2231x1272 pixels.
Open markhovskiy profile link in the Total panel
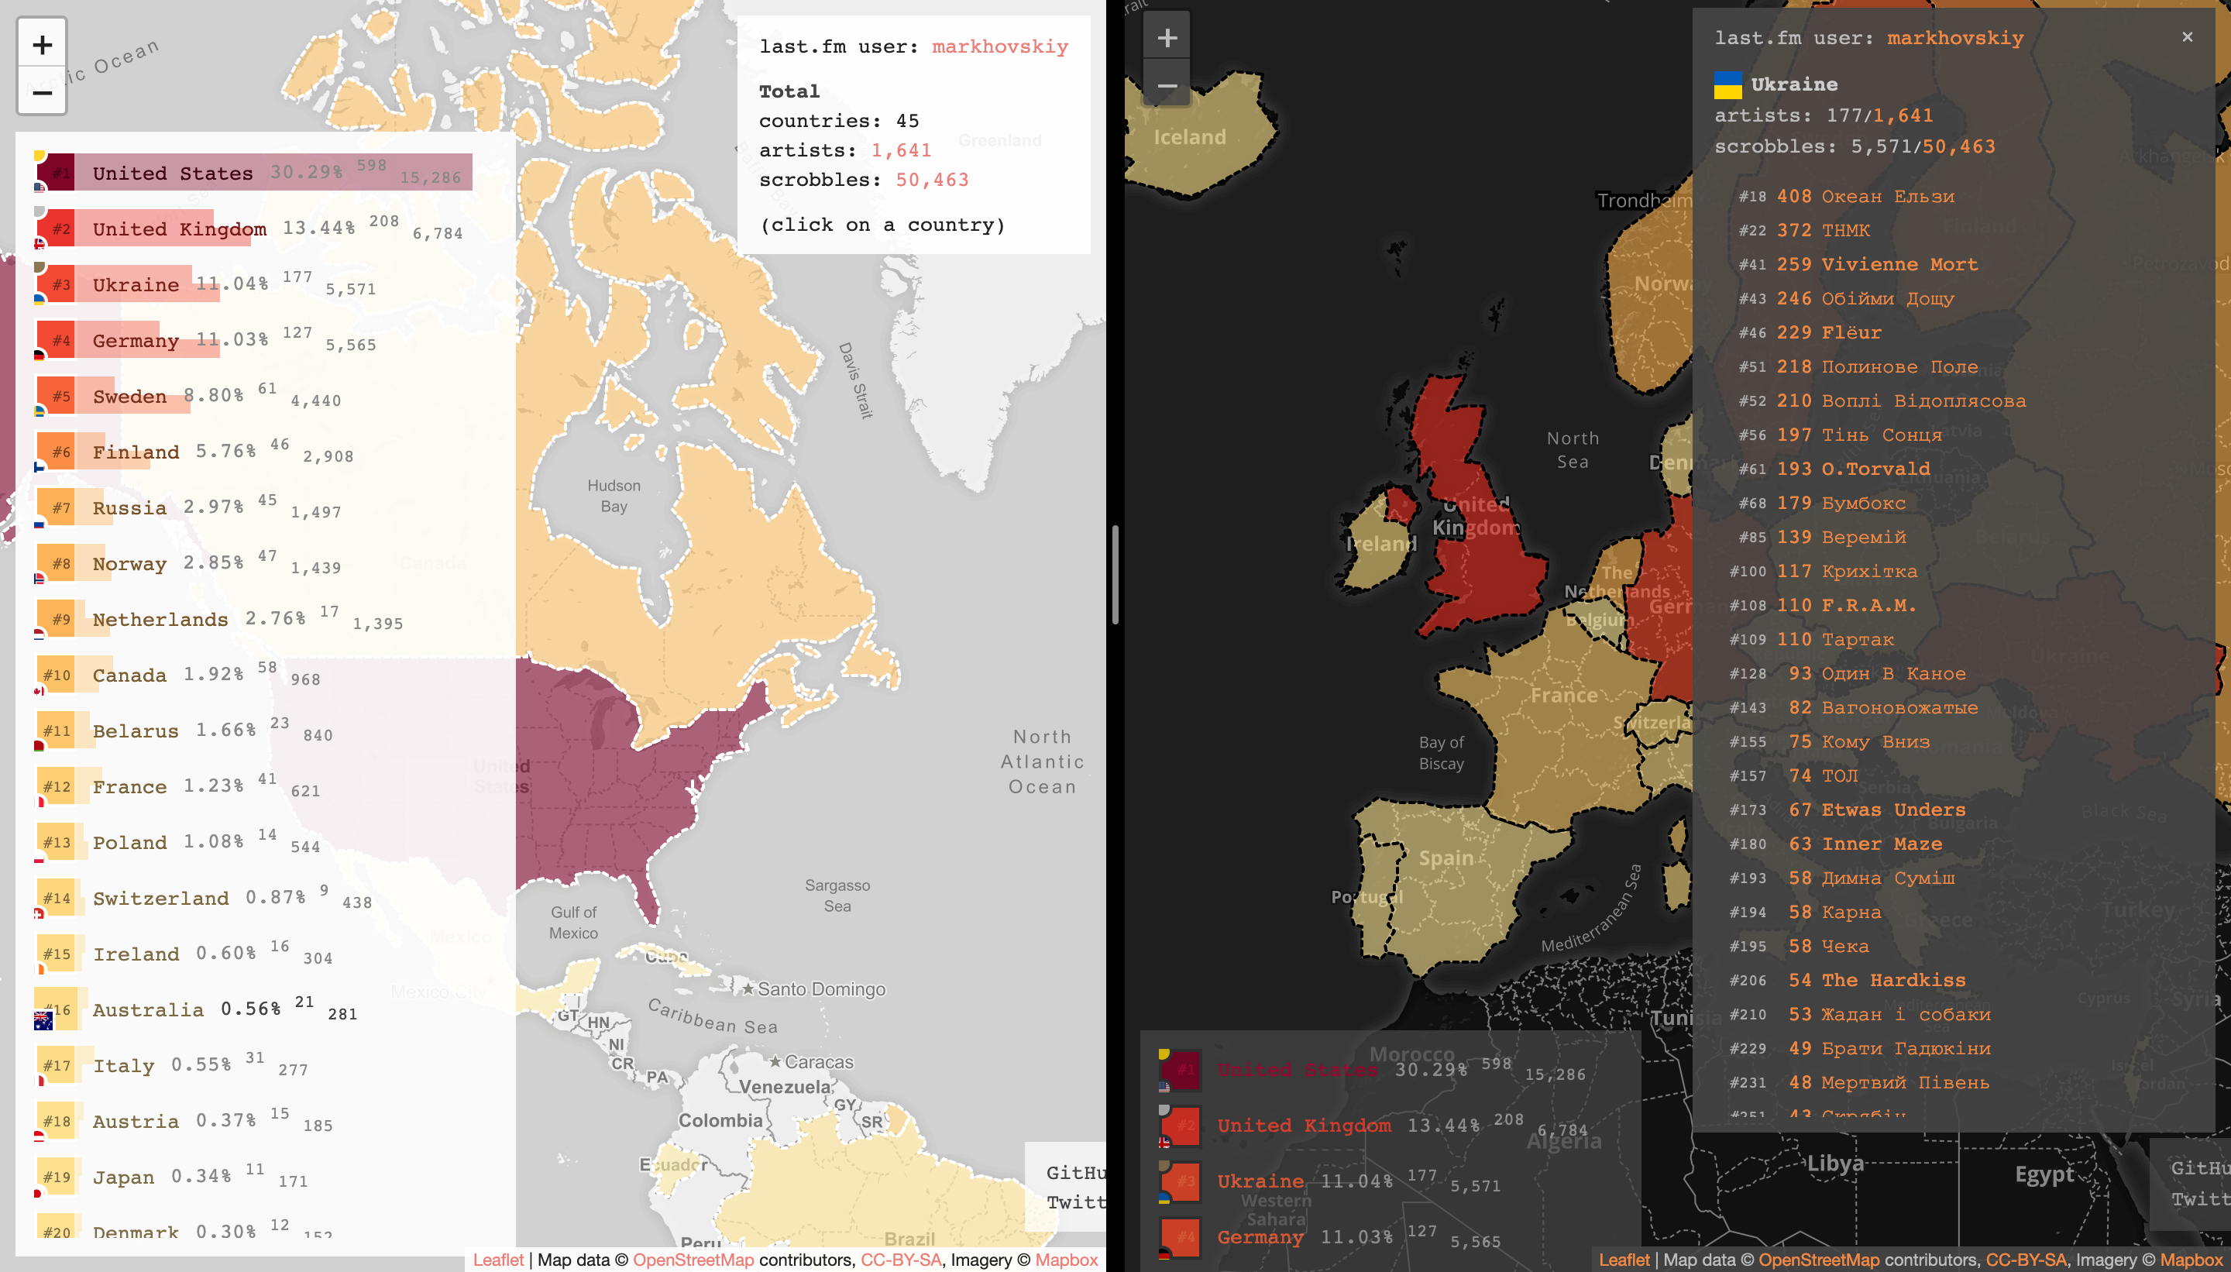(x=1000, y=46)
